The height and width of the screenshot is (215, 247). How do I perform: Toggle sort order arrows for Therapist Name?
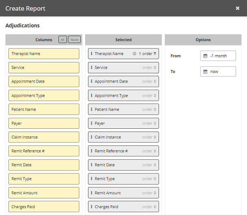(x=155, y=53)
